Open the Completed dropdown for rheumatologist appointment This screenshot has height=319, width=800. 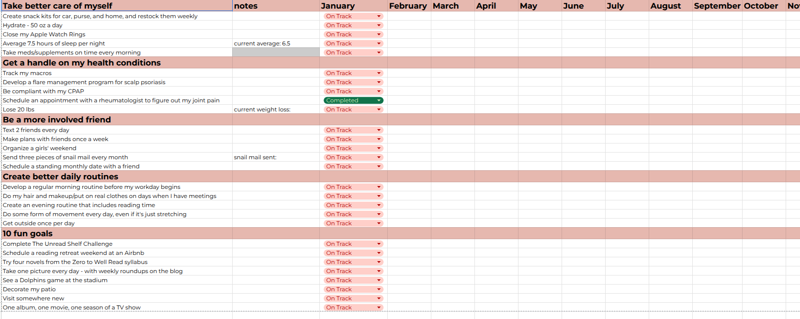[379, 100]
